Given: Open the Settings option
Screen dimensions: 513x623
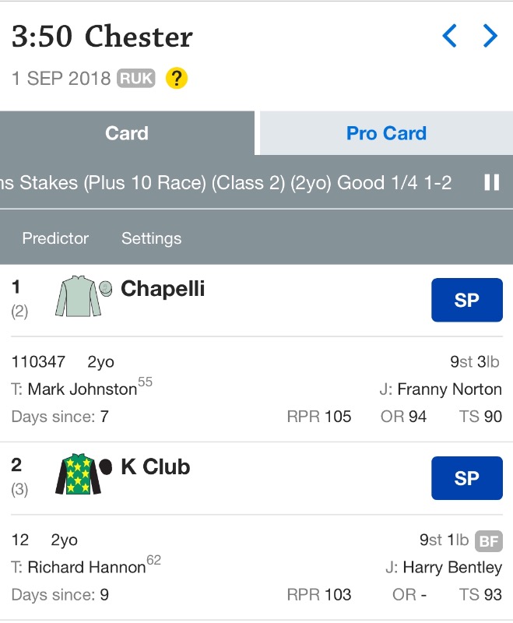Looking at the screenshot, I should click(151, 238).
